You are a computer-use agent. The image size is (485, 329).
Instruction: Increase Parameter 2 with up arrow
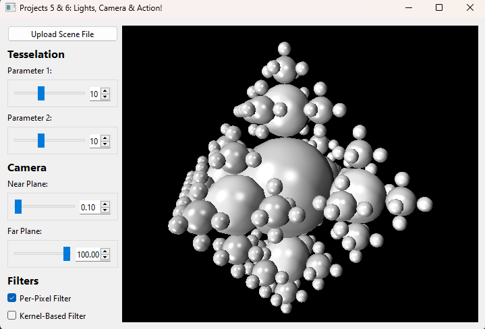[105, 138]
